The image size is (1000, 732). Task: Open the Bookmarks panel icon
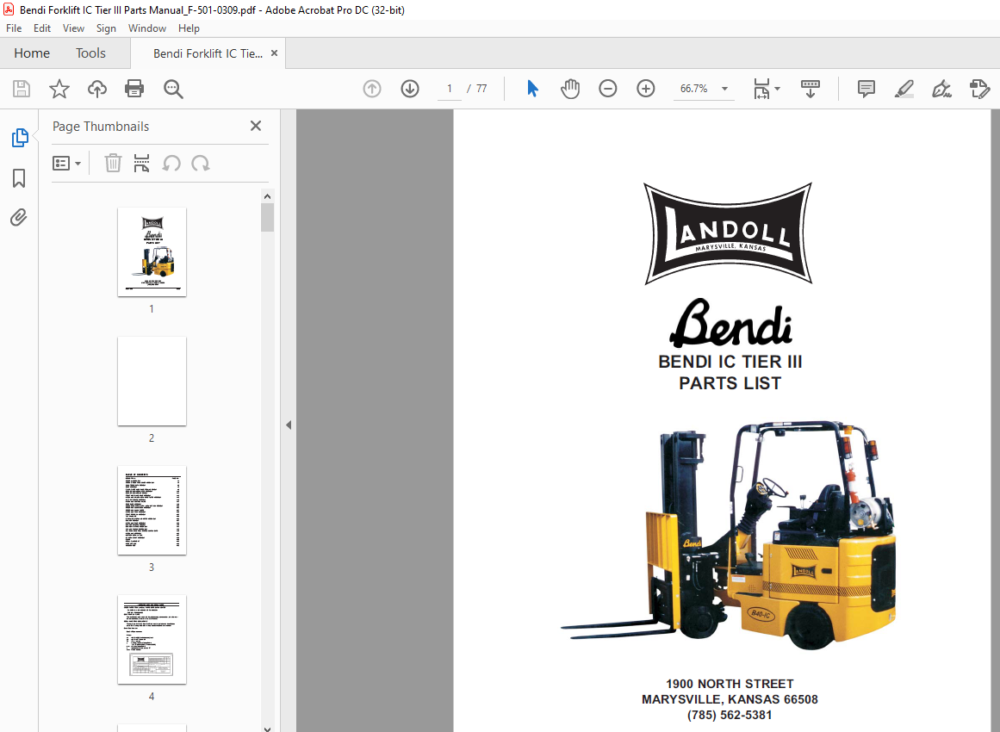pos(19,178)
